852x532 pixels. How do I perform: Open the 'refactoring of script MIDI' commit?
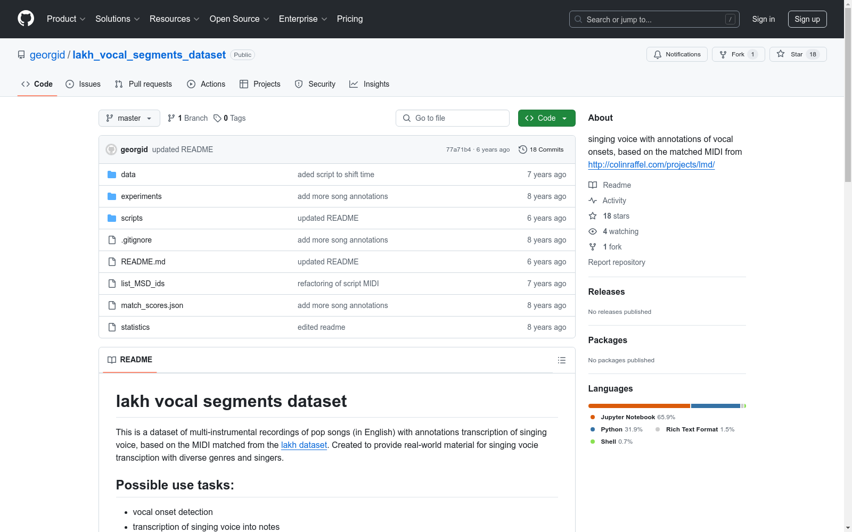pos(338,284)
